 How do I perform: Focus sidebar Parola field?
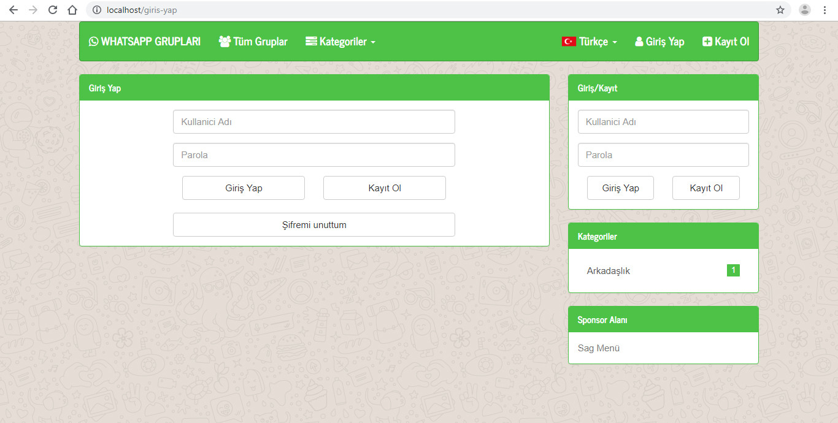coord(663,155)
